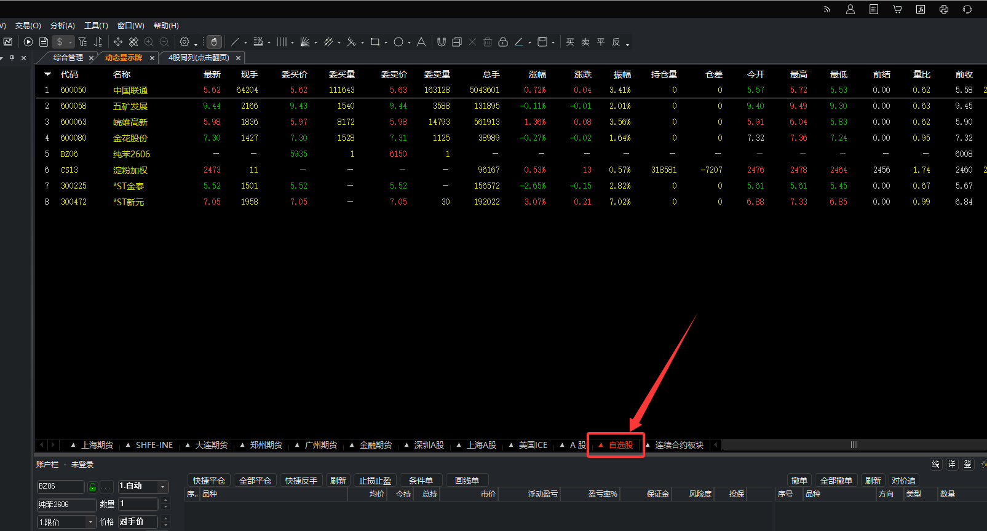Open the fx formula editor icon
This screenshot has width=987, height=531.
[921, 9]
